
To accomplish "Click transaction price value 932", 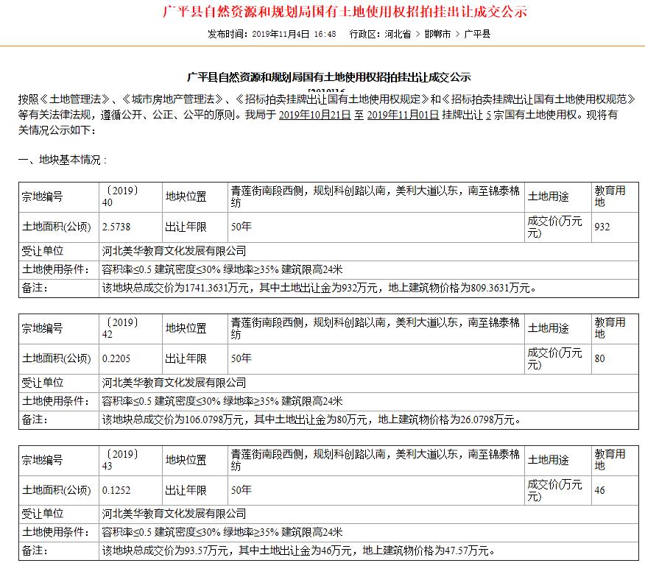I will click(602, 227).
